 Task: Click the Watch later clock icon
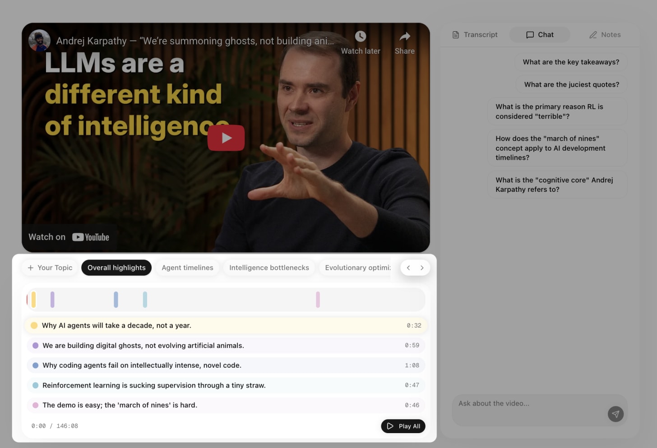360,36
